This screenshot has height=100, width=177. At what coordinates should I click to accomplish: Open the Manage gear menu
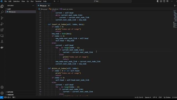pyautogui.click(x=2, y=93)
